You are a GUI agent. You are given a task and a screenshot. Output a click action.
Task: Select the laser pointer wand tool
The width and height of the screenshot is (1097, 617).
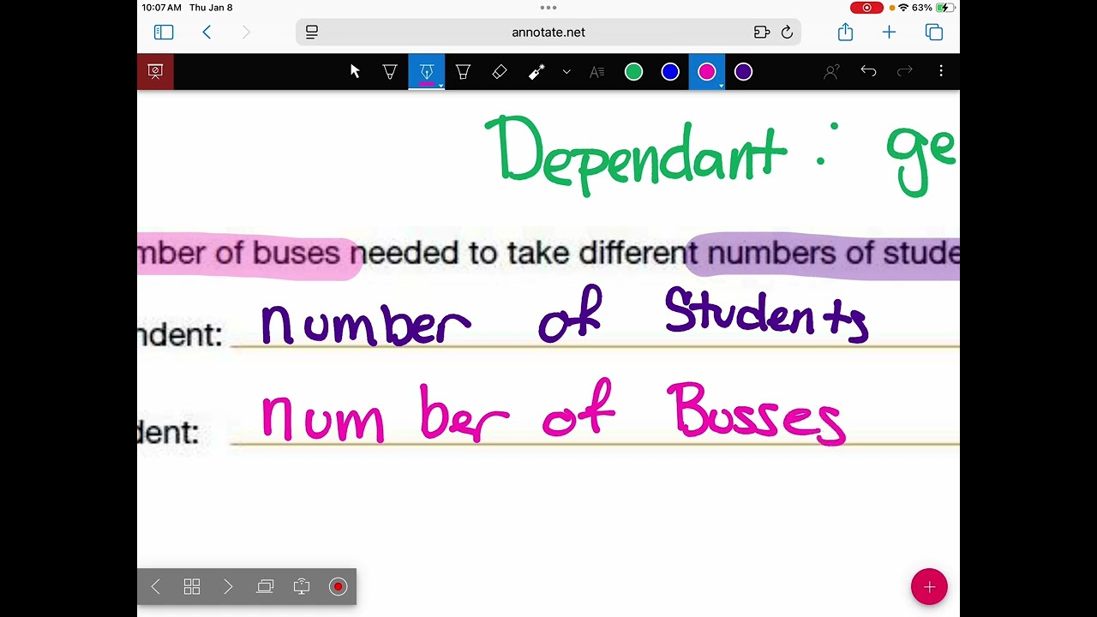[x=537, y=72]
